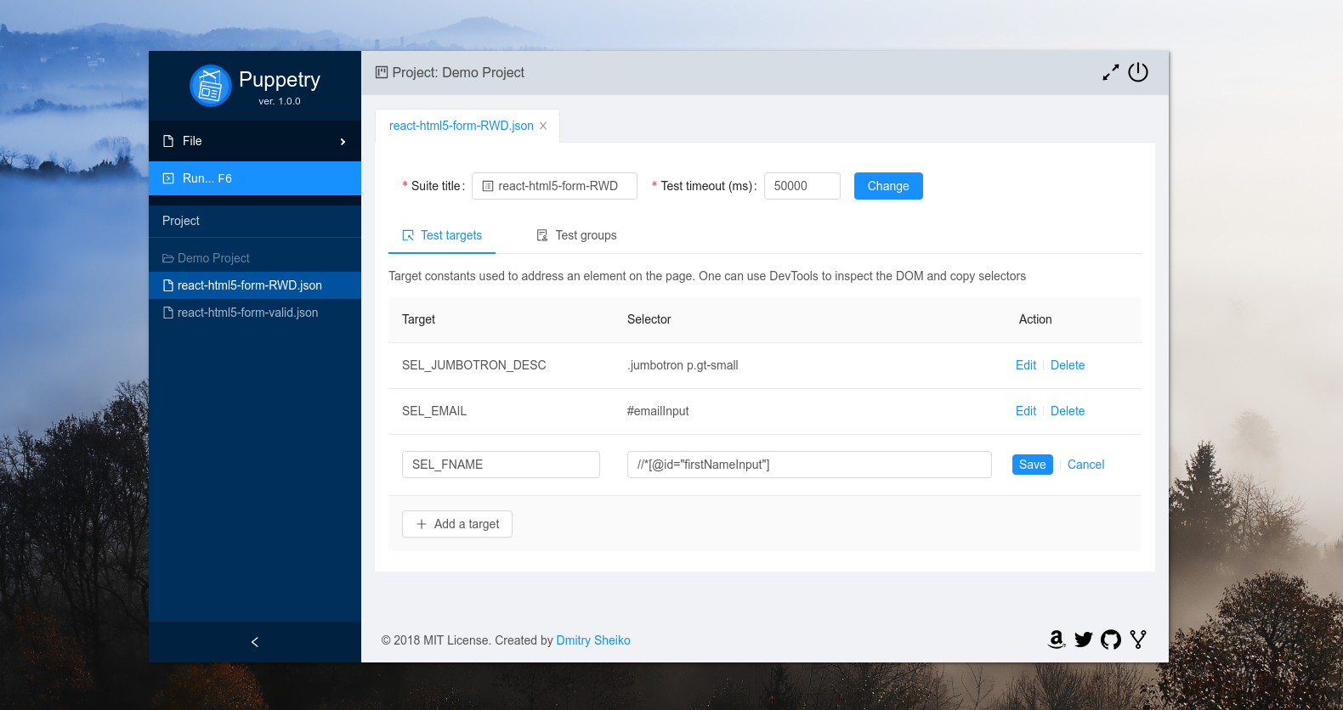Edit the SEL_JUMBOTRON_DESC target
The image size is (1343, 710).
[x=1026, y=365]
